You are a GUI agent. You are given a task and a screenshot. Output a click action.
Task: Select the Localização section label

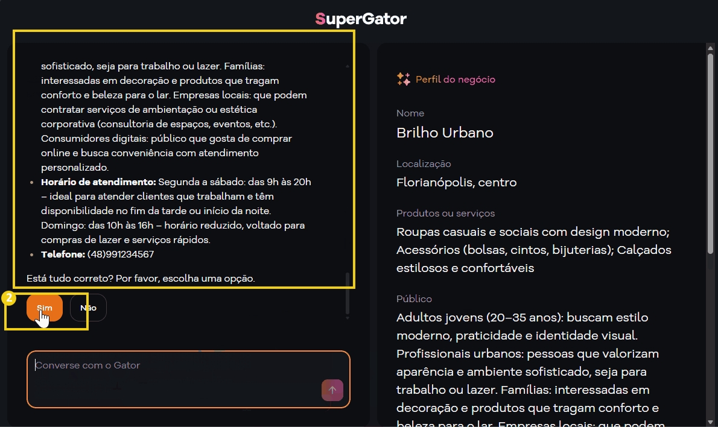pyautogui.click(x=423, y=163)
